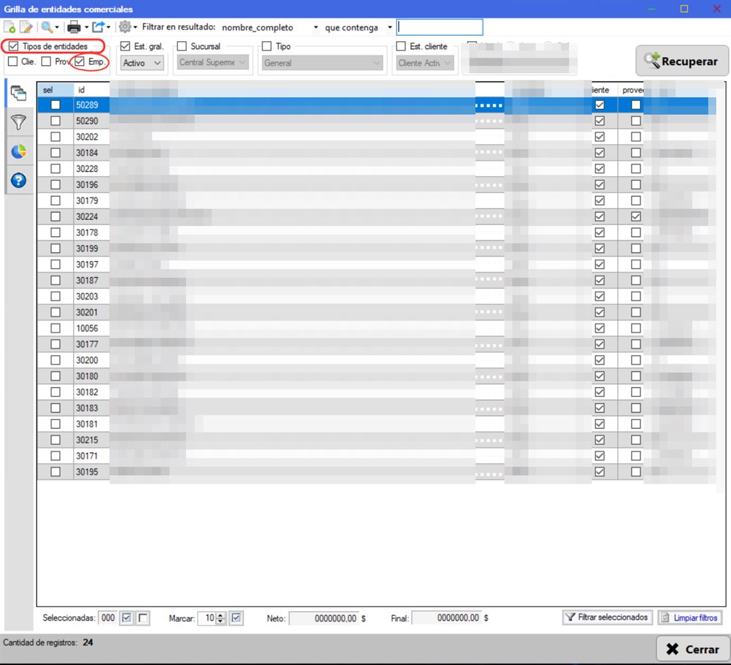This screenshot has height=665, width=731.
Task: Select the row with id 50289
Action: [377, 105]
